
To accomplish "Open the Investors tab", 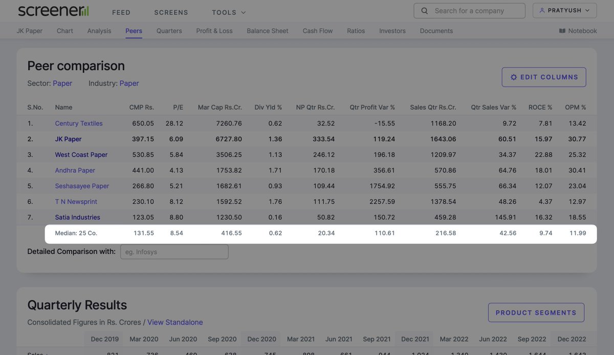I will point(392,31).
